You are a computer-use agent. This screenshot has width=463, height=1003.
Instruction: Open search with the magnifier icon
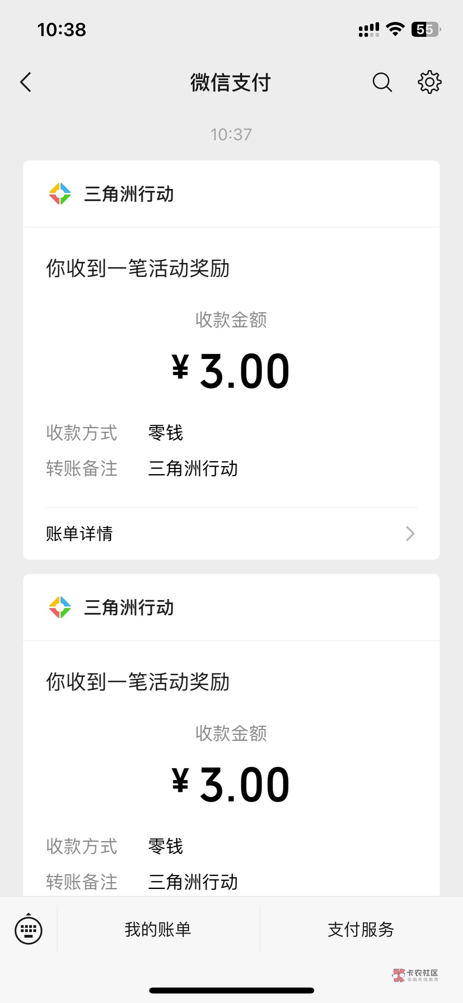click(x=382, y=82)
